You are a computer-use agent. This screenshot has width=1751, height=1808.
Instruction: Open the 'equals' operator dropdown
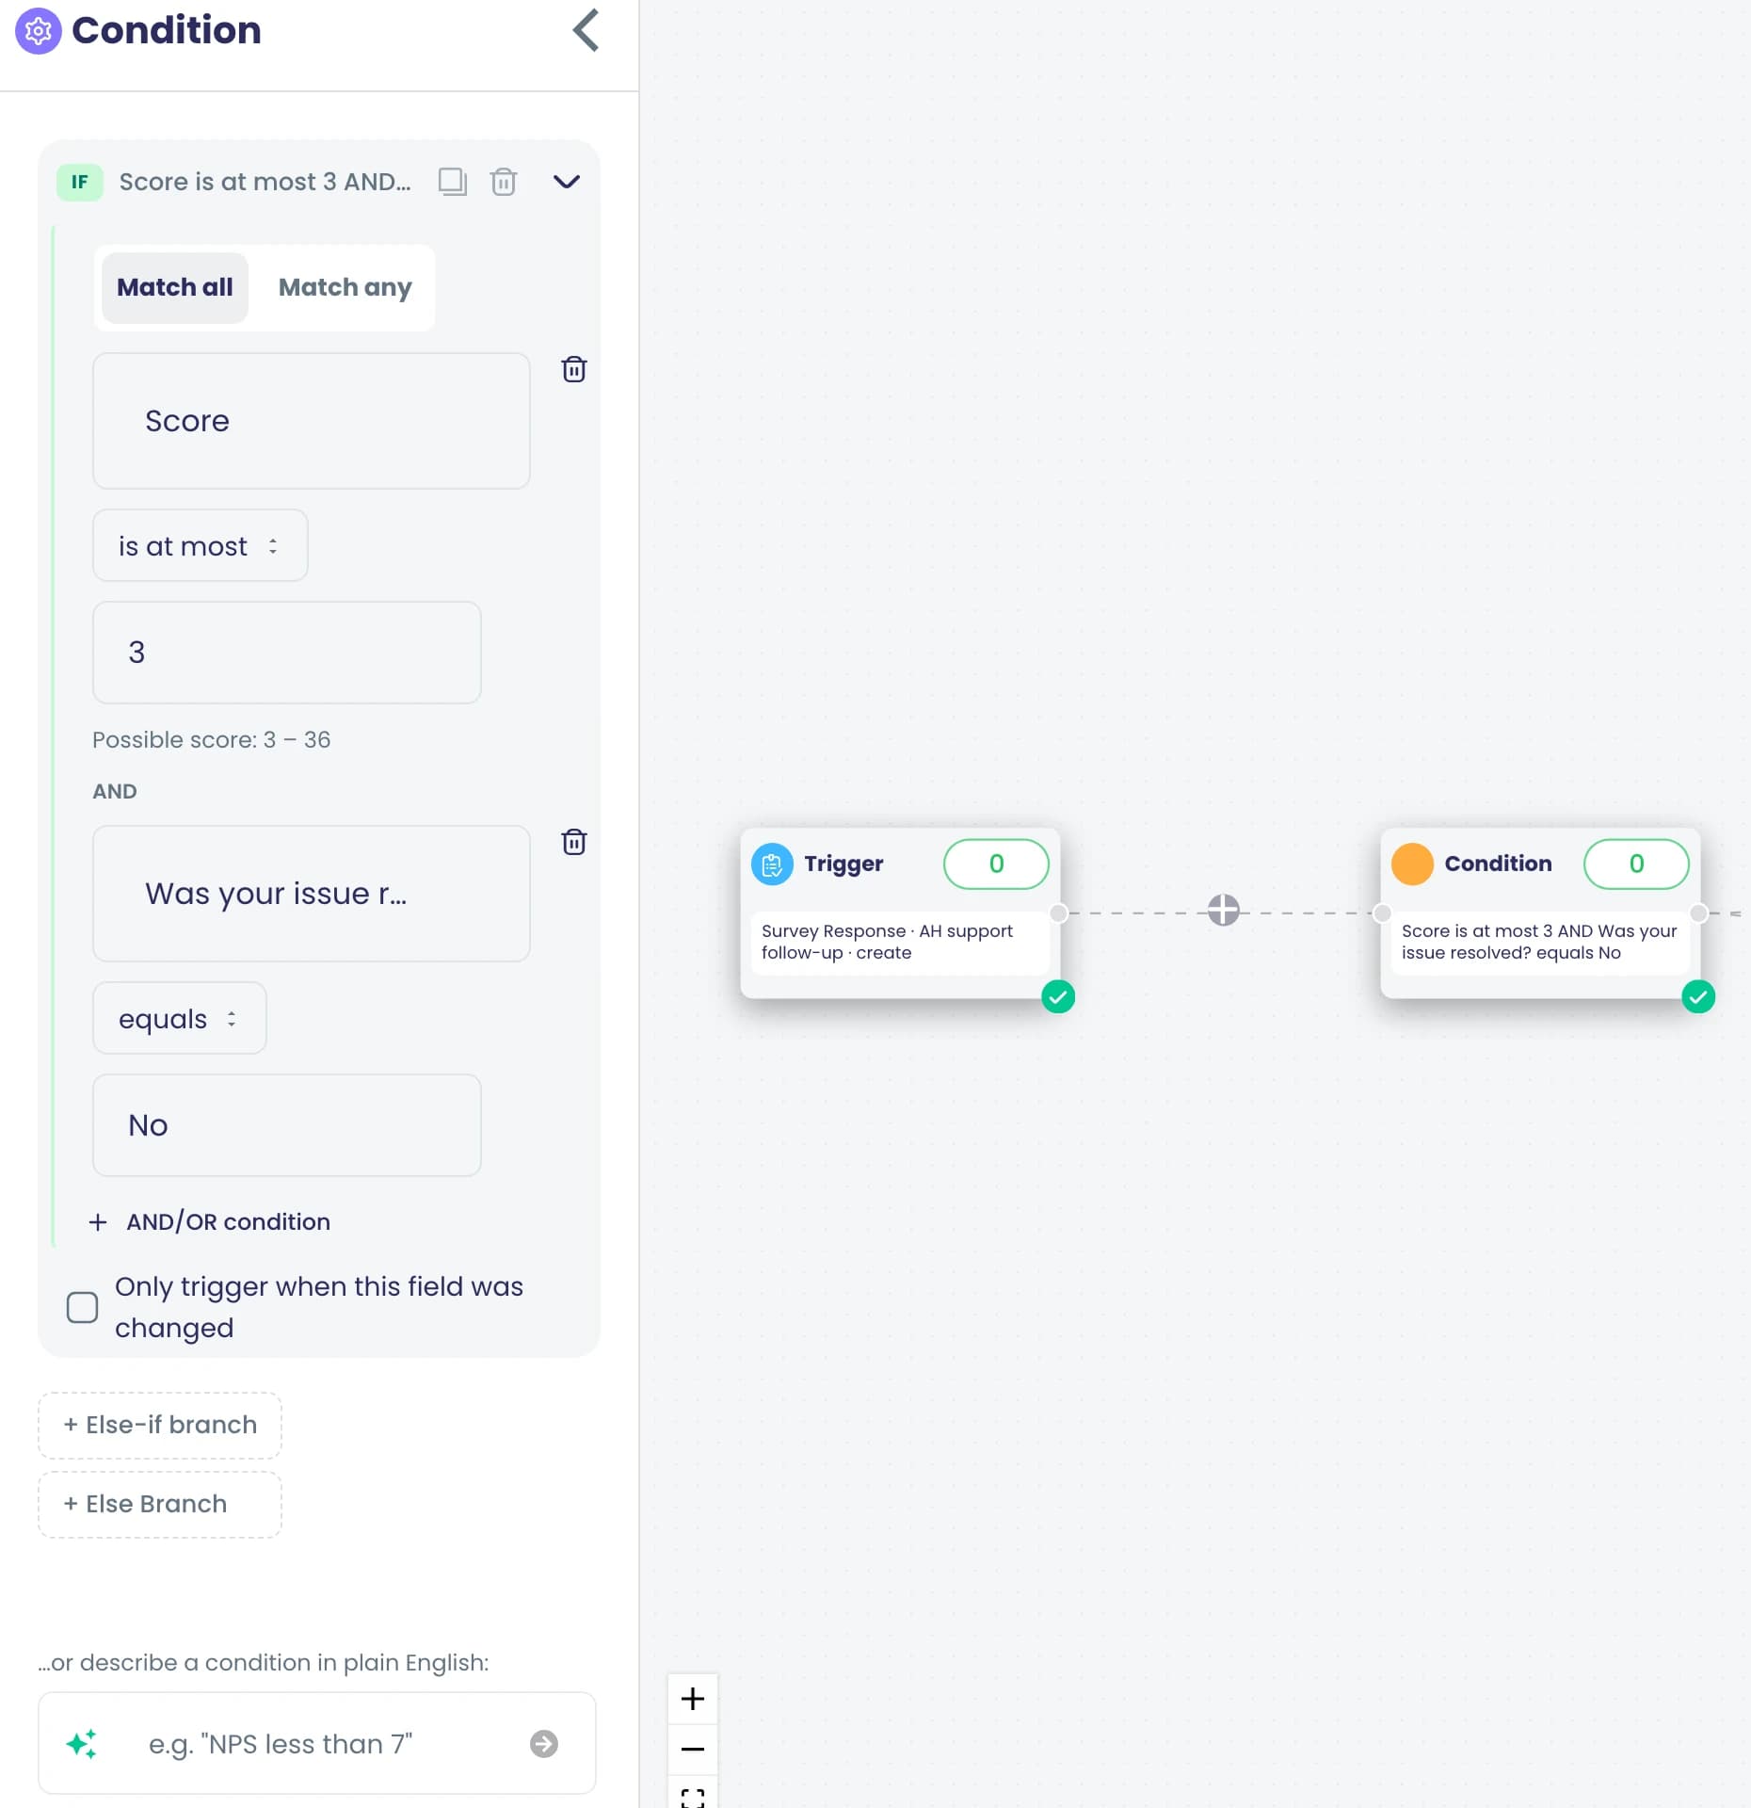(x=180, y=1018)
